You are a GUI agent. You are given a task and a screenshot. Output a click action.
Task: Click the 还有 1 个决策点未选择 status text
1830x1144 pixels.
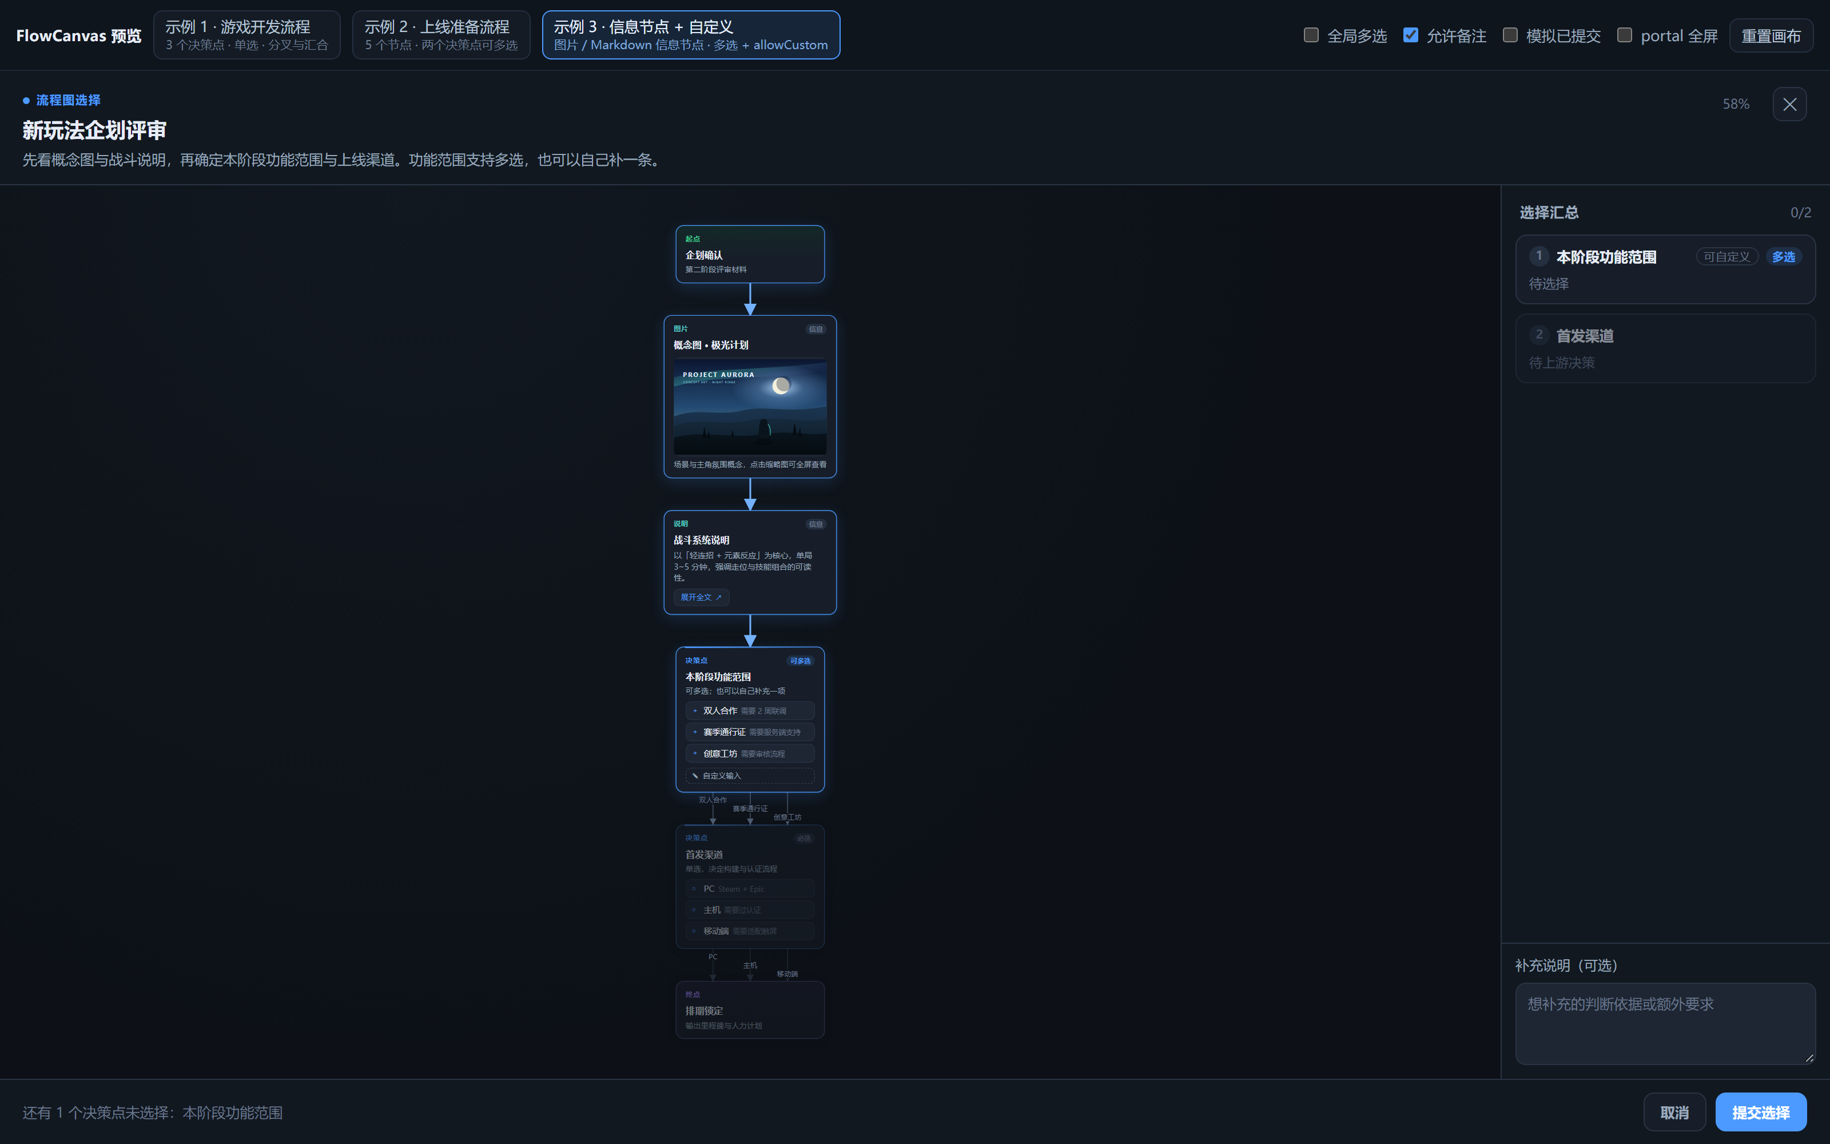(x=152, y=1113)
